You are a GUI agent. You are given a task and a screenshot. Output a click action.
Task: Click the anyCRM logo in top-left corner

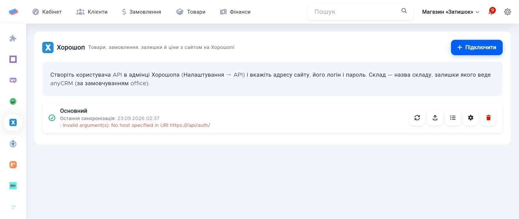13,12
